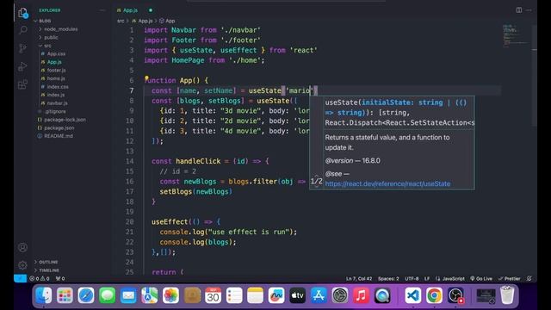Open navbar.js in the explorer
Viewport: 551px width, 310px height.
point(57,103)
